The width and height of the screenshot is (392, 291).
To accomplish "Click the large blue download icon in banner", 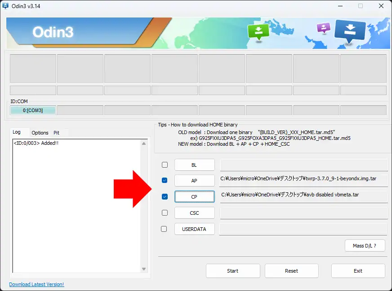I will pos(350,30).
